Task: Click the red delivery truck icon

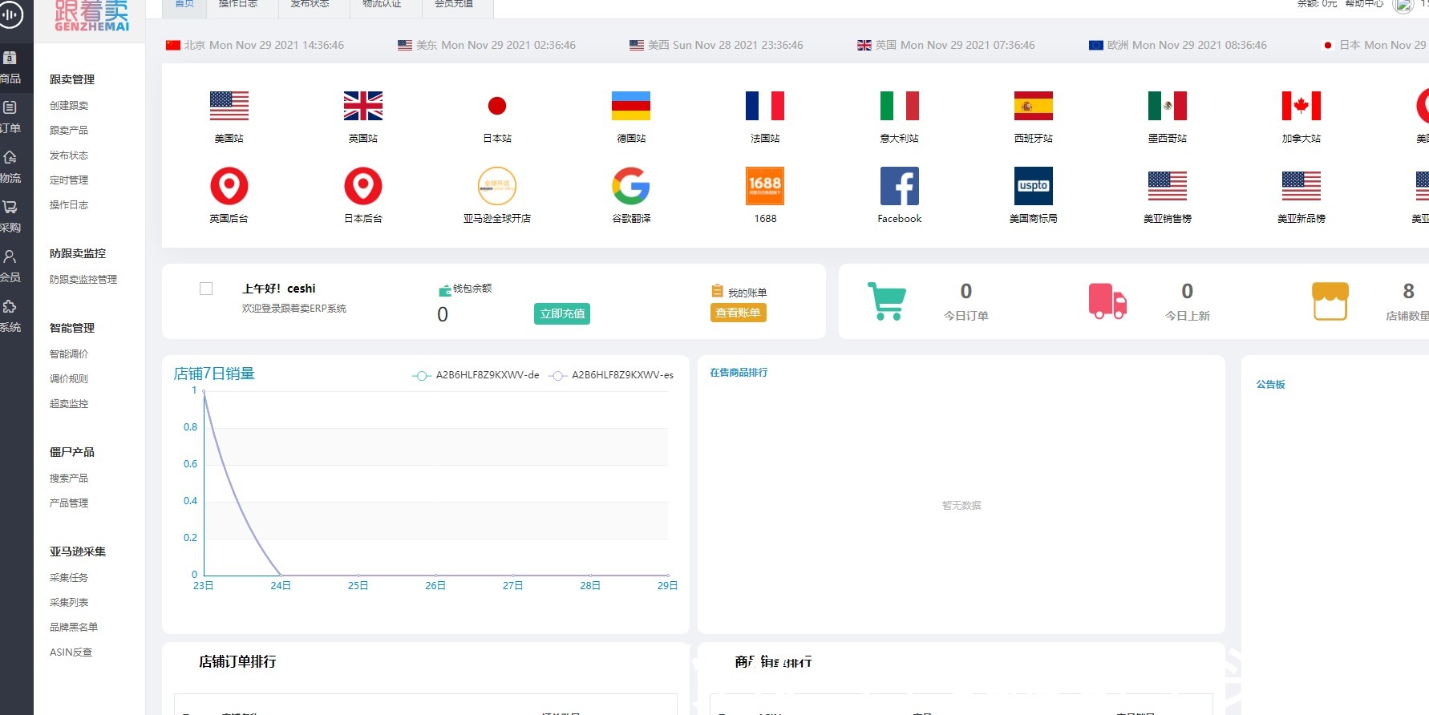Action: [x=1107, y=301]
